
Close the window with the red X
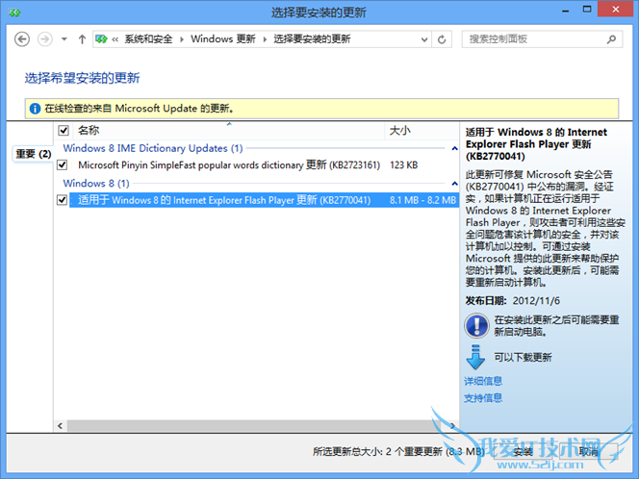point(616,9)
